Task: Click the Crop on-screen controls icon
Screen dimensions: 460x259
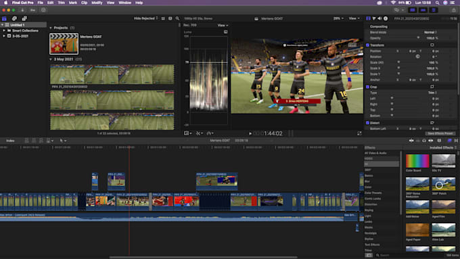Action: coord(432,87)
